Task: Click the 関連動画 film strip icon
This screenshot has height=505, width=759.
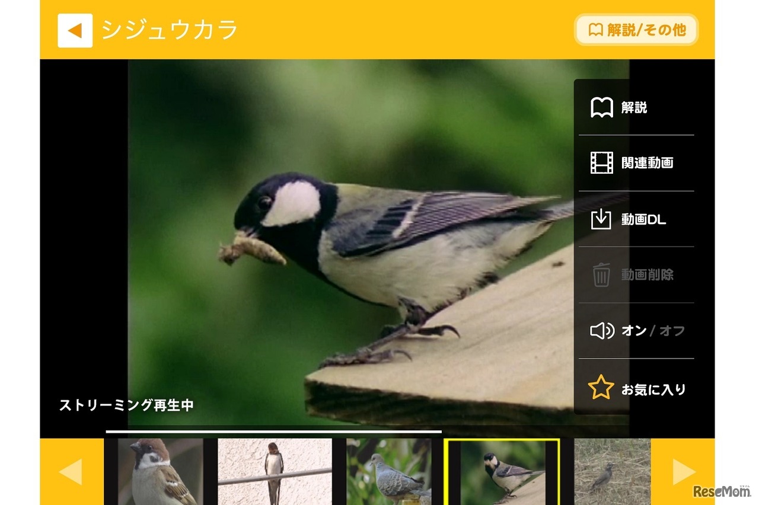Action: [601, 163]
